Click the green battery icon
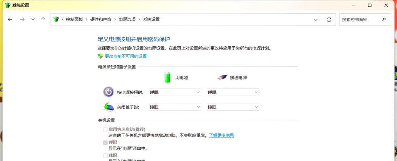 [167, 77]
